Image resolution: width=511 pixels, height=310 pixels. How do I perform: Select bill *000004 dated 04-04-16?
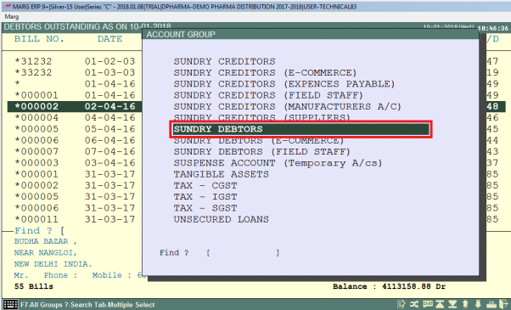(75, 118)
